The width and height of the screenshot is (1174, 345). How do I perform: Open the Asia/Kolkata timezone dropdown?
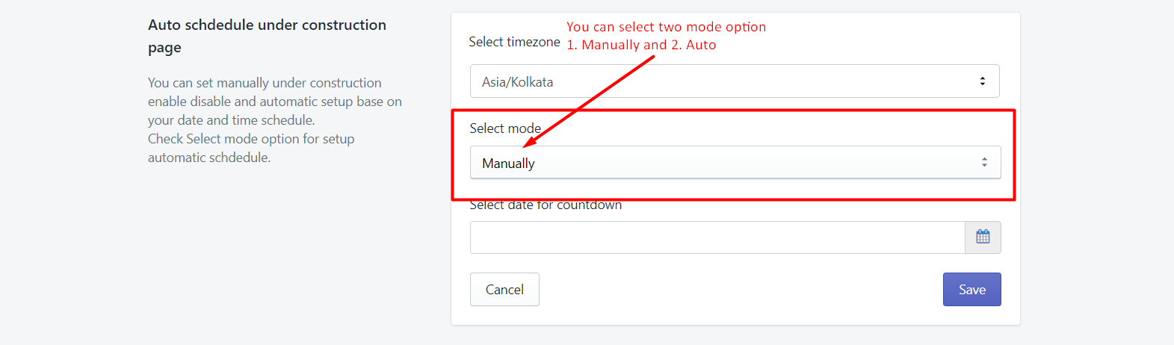point(735,81)
